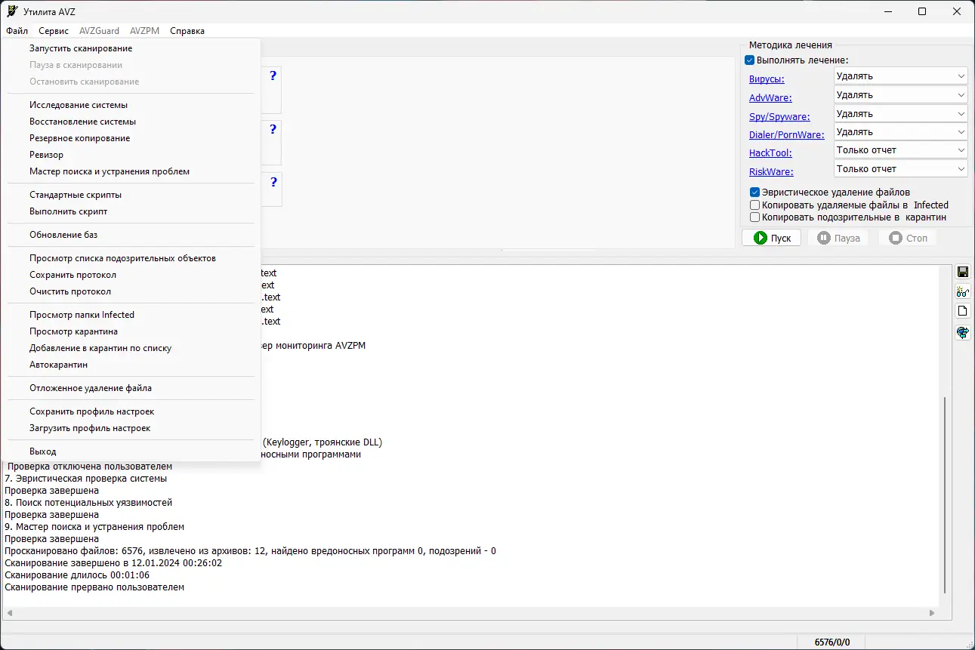Click the middle blue question mark help icon

click(x=273, y=129)
